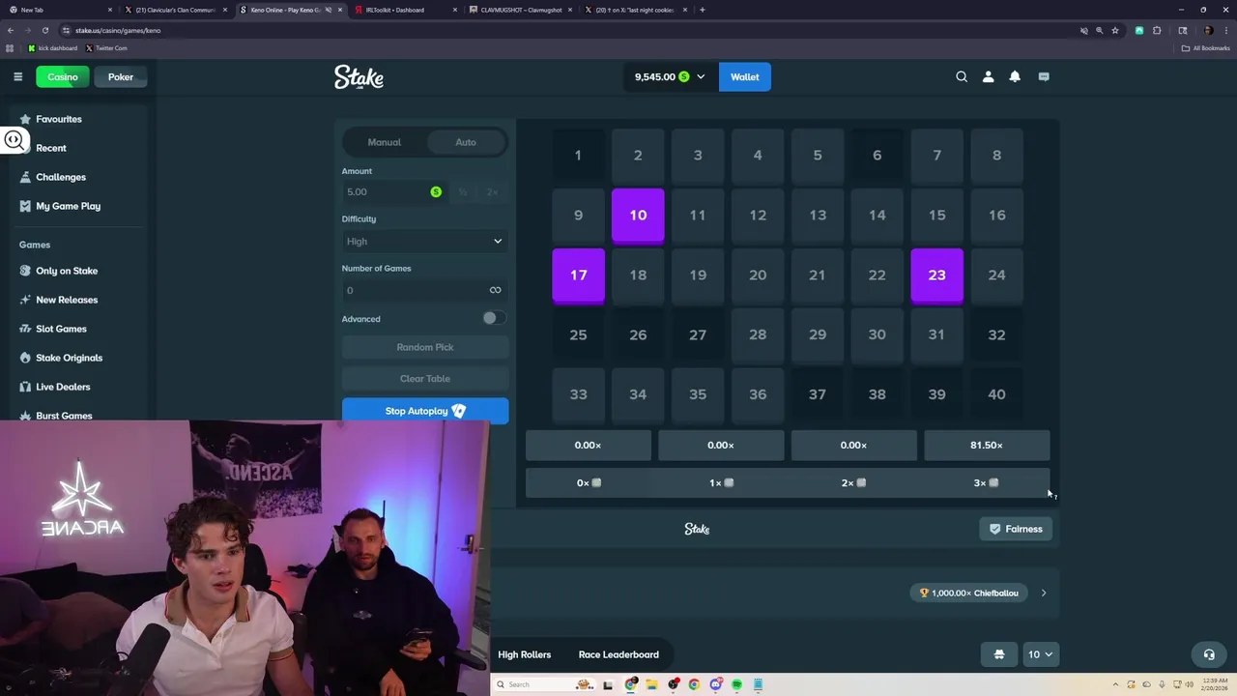The width and height of the screenshot is (1237, 696).
Task: Select Keno number 24
Action: point(996,275)
